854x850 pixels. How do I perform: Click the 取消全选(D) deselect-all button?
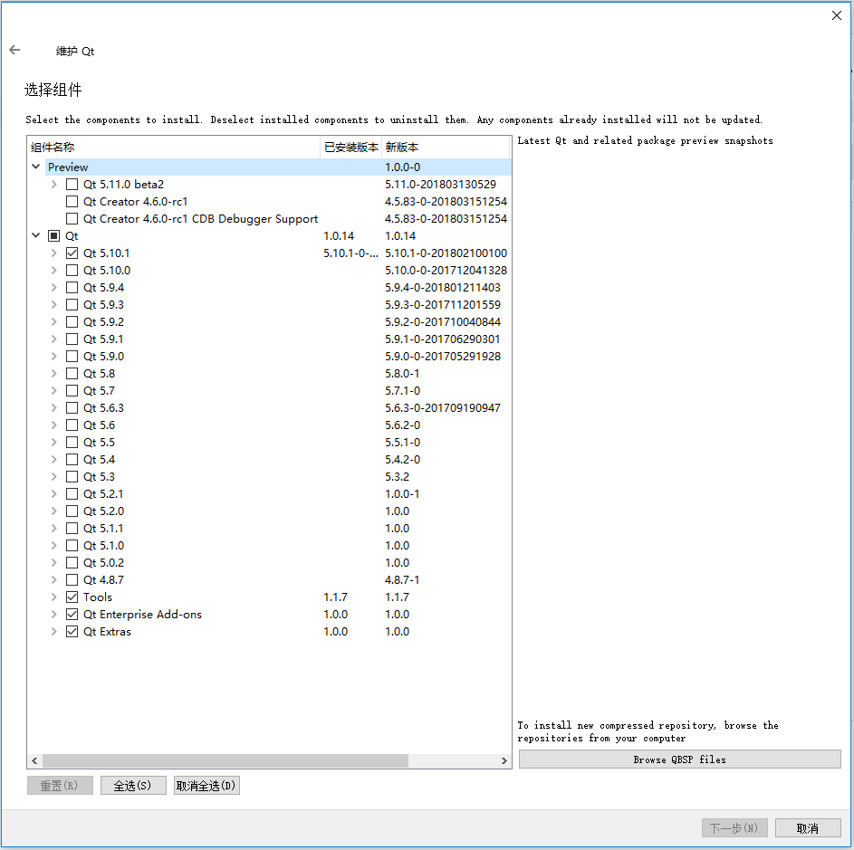tap(206, 785)
